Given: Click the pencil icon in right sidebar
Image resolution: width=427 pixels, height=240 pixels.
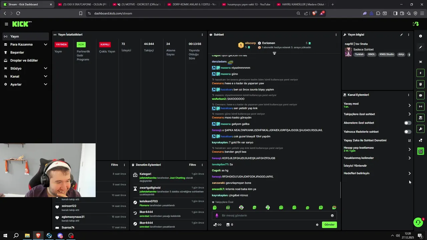Looking at the screenshot, I should point(420,47).
